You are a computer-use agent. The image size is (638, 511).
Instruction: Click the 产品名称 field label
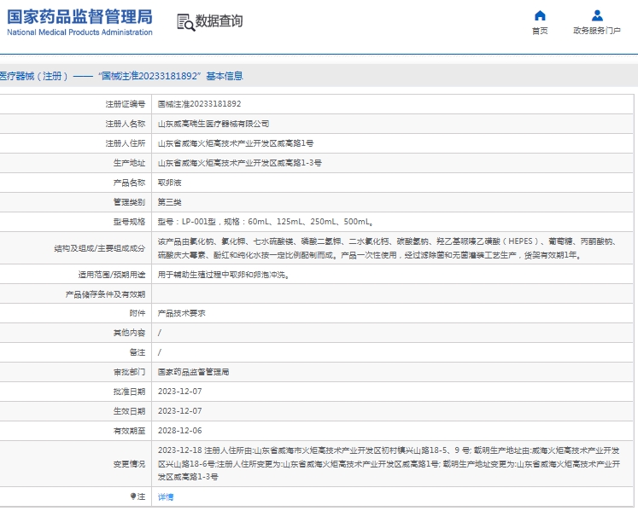[129, 183]
